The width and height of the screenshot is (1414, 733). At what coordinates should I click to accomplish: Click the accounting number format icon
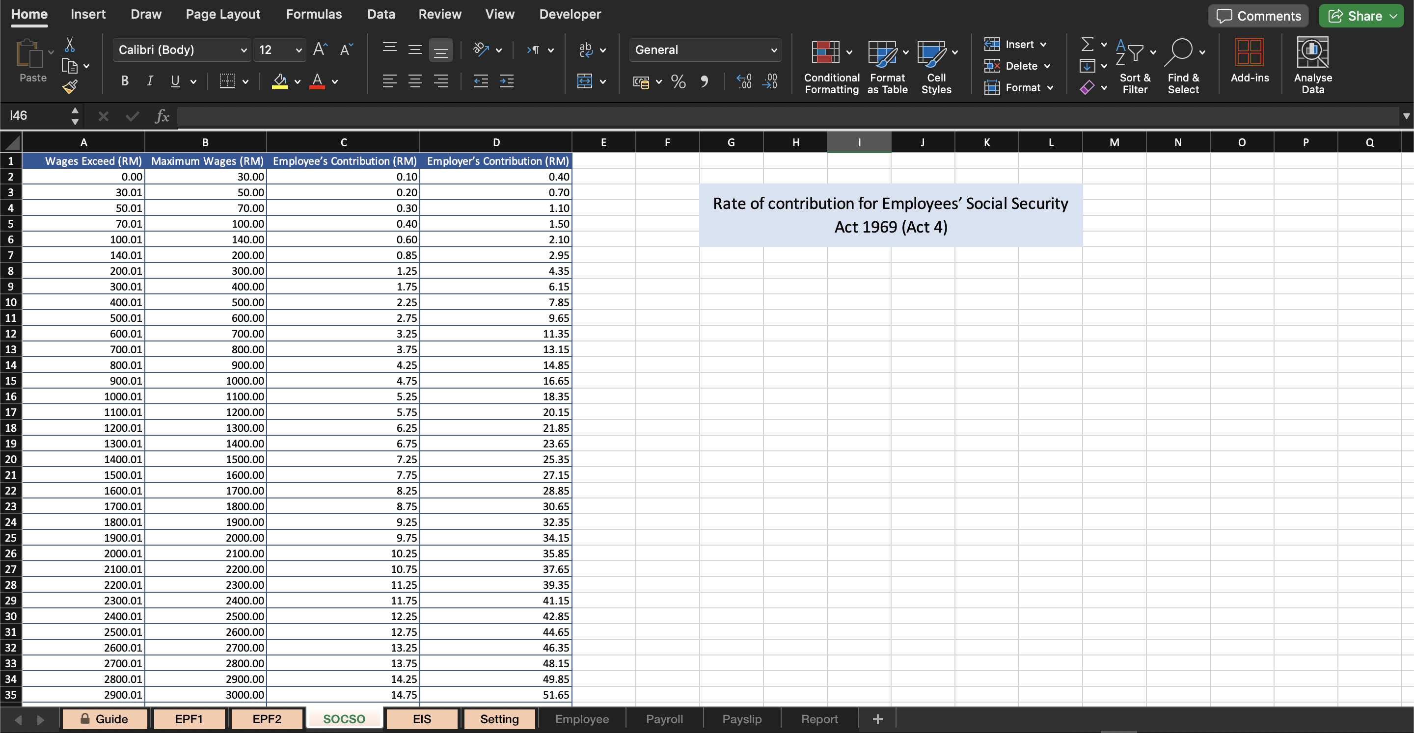(x=641, y=82)
